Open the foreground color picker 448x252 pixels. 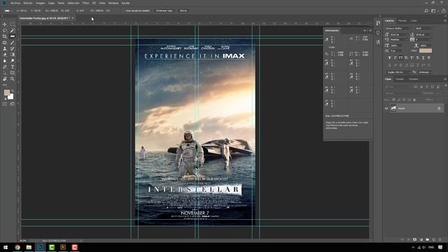pos(6,92)
